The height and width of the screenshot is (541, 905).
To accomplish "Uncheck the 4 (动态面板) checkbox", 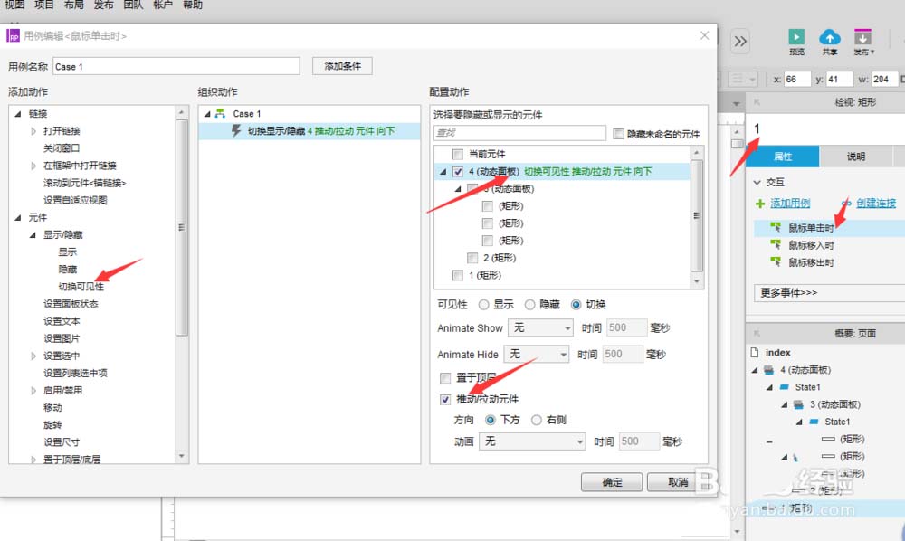I will (458, 171).
